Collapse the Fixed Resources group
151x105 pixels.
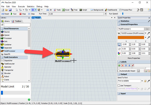pos(2,29)
